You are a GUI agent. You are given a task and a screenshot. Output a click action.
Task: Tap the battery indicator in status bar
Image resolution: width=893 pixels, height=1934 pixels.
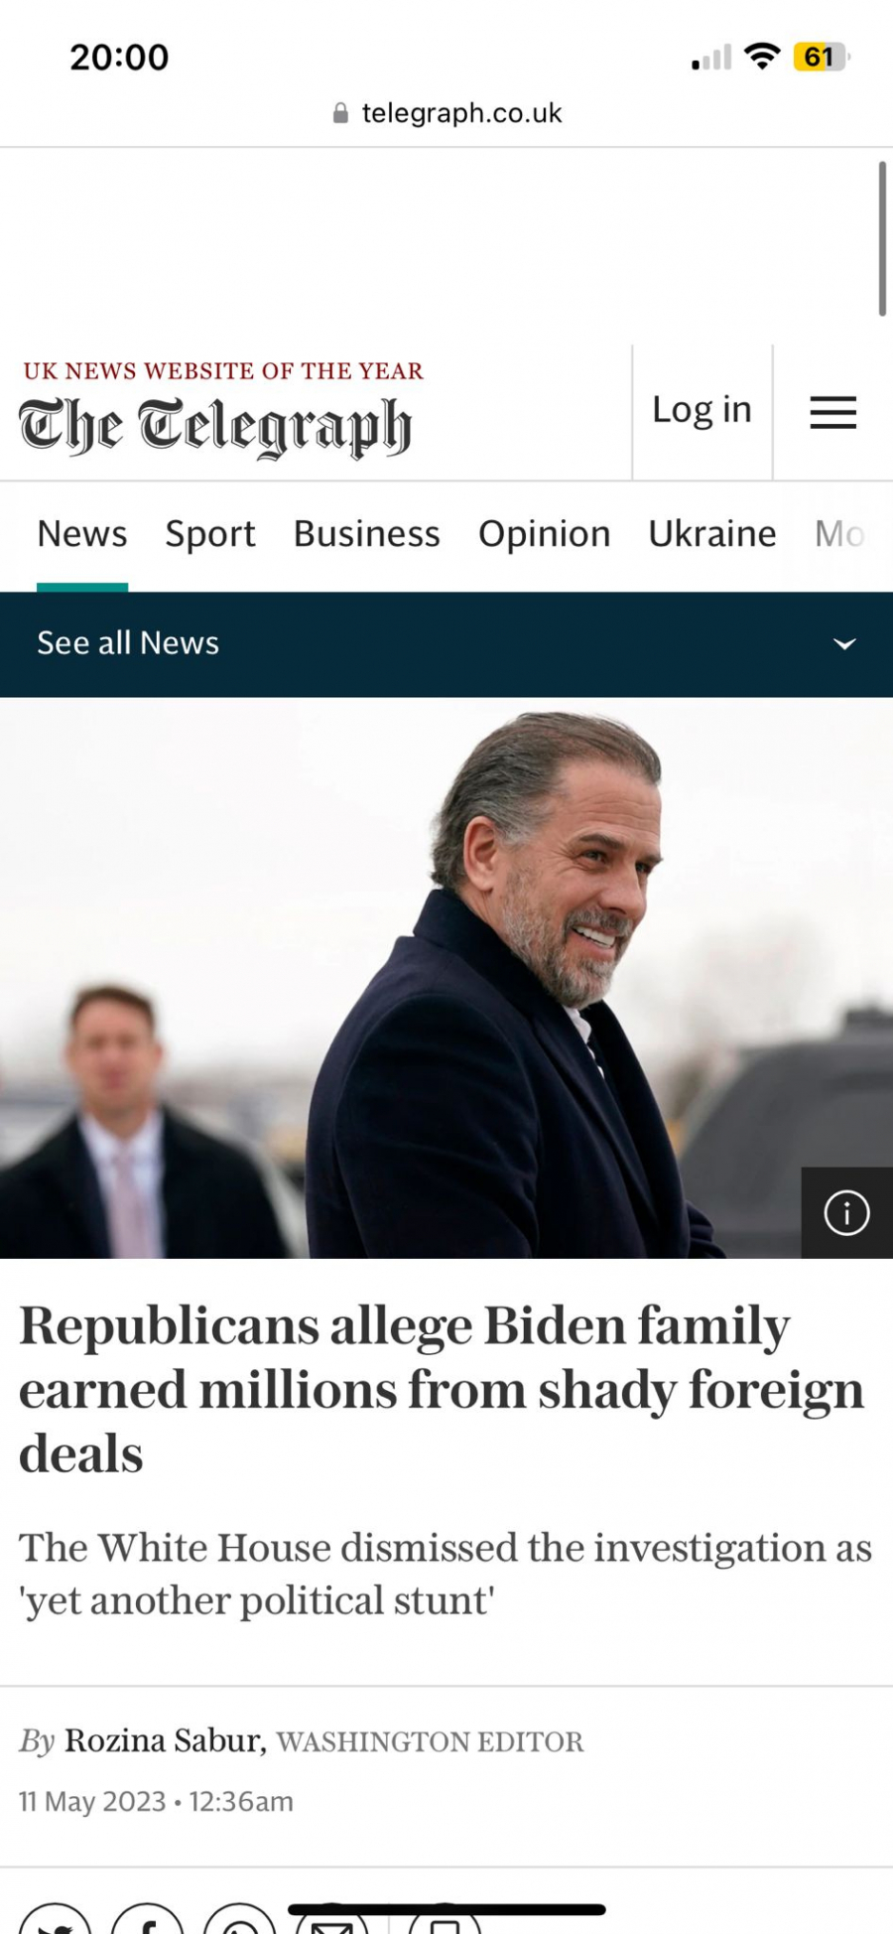[821, 58]
